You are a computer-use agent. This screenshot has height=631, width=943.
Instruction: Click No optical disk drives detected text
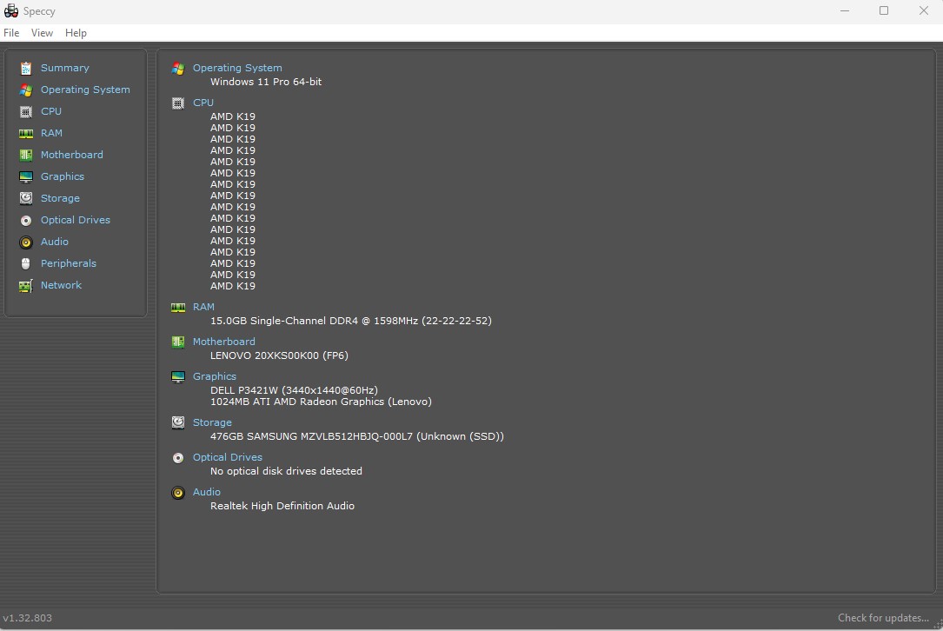pos(286,471)
